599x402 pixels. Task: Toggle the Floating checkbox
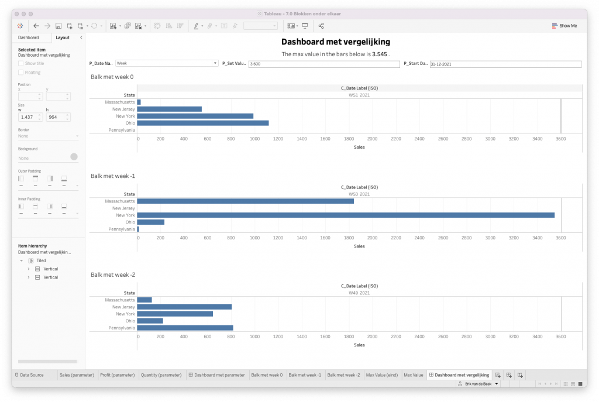pos(21,72)
